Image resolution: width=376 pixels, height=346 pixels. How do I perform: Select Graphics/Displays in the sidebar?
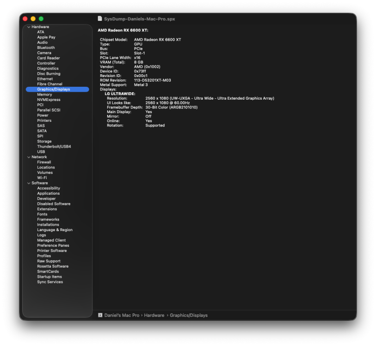point(57,89)
